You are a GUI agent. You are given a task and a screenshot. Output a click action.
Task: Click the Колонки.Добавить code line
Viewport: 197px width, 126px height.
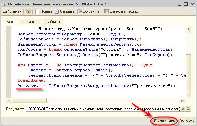[x=95, y=55]
